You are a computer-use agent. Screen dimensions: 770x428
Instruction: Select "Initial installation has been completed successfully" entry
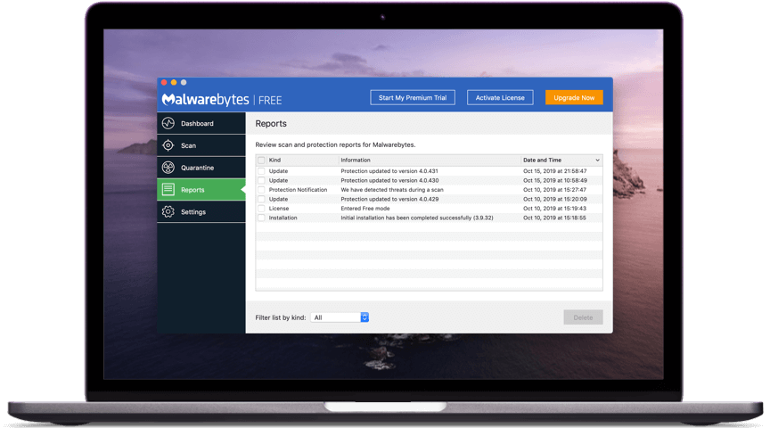point(417,218)
